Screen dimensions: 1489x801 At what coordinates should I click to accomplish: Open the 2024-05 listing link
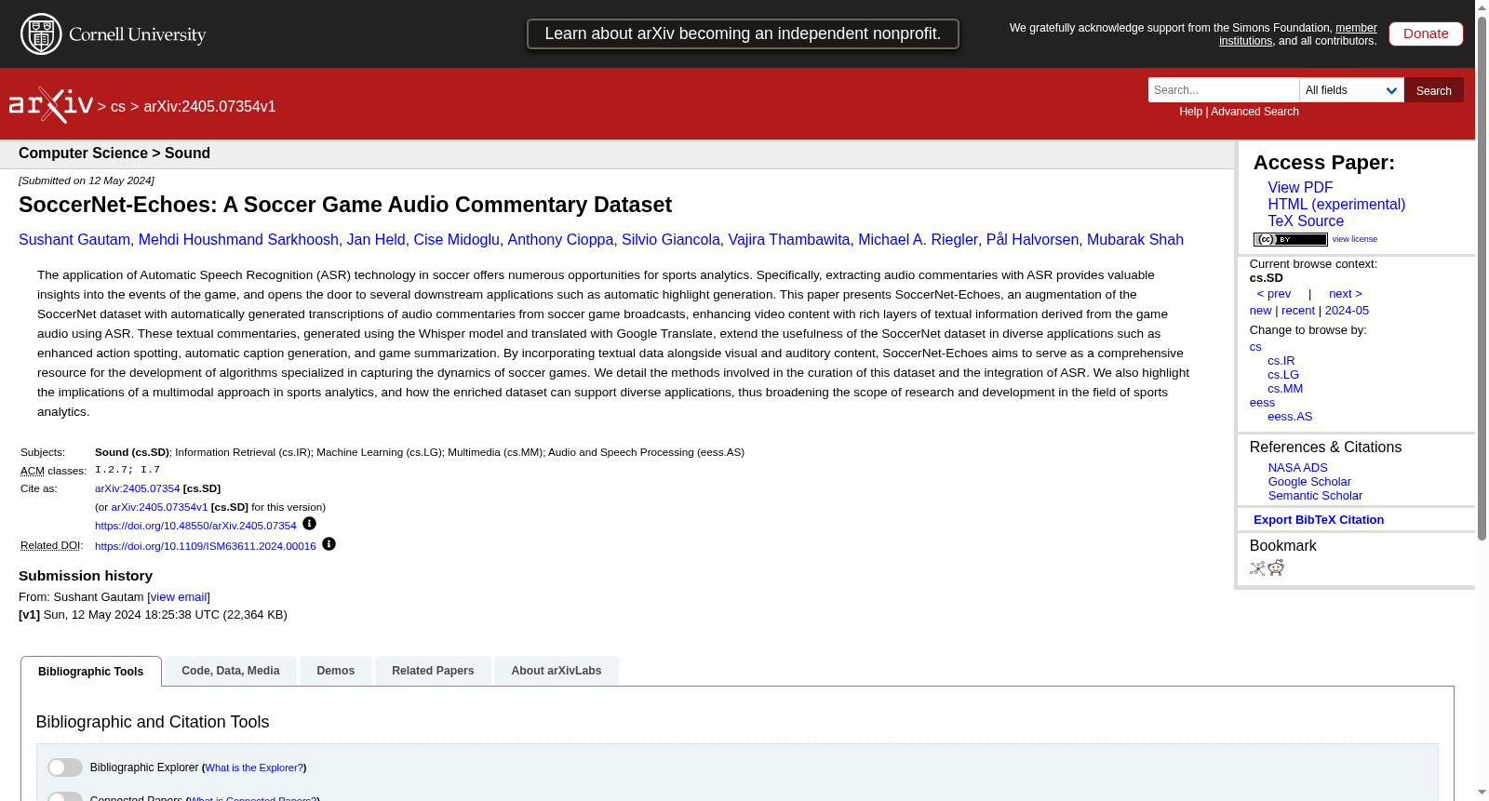point(1347,311)
